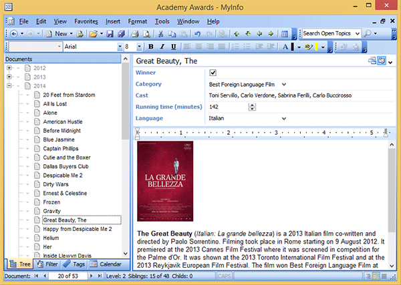Click the yellow highlight color swatch
The width and height of the screenshot is (401, 285).
316,47
